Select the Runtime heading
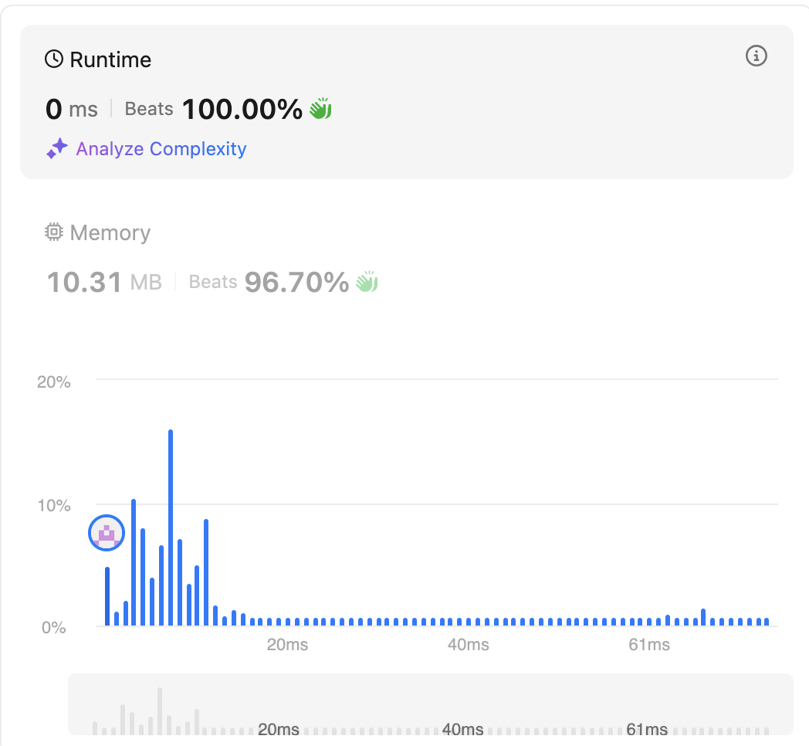809x746 pixels. (110, 59)
